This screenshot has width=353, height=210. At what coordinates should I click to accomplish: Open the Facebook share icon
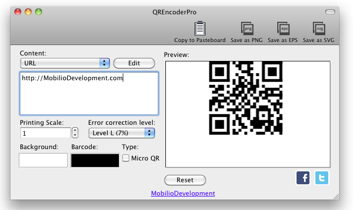[x=303, y=178]
